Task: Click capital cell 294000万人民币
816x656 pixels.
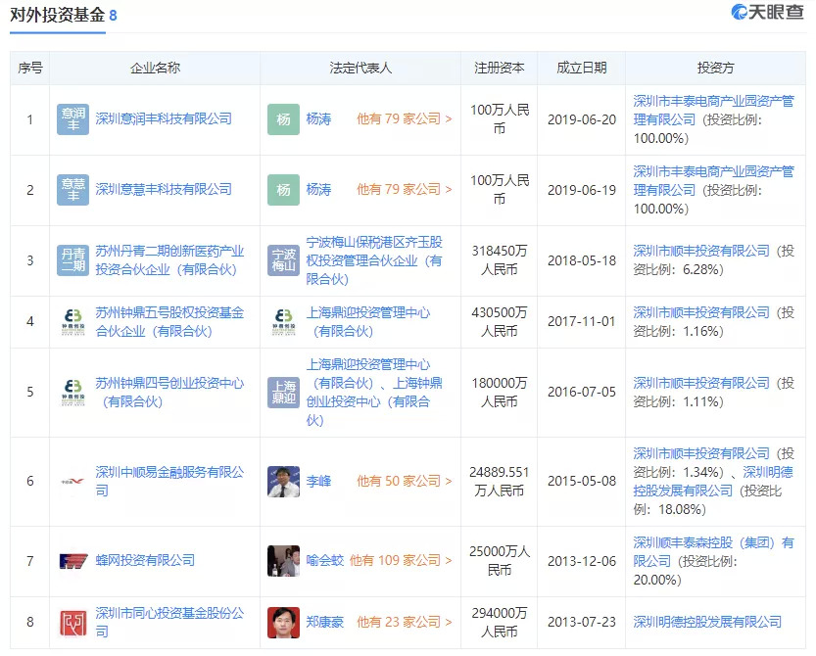Action: click(x=499, y=622)
